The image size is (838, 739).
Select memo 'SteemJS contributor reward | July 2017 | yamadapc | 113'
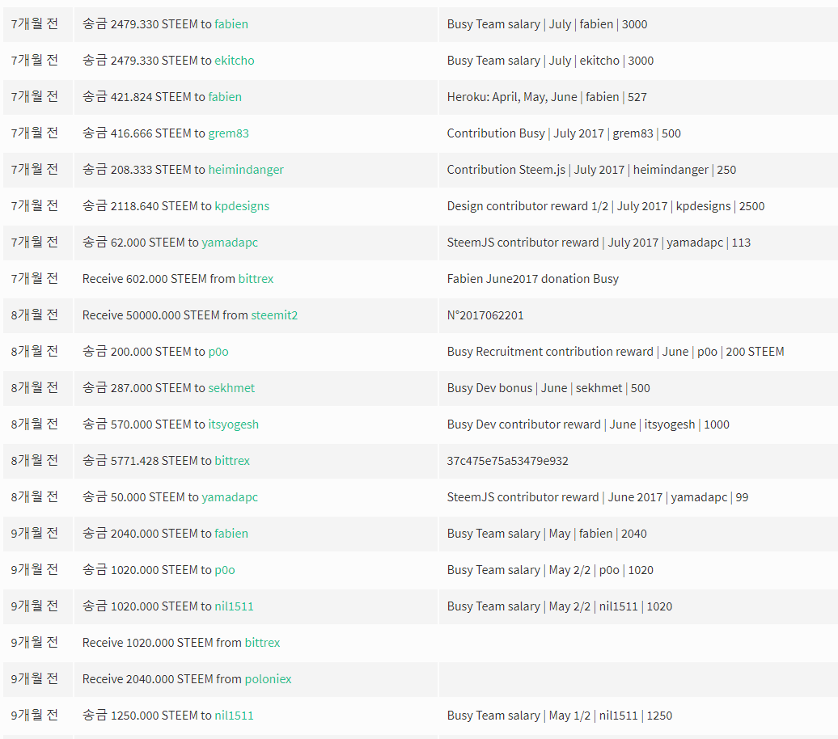599,242
